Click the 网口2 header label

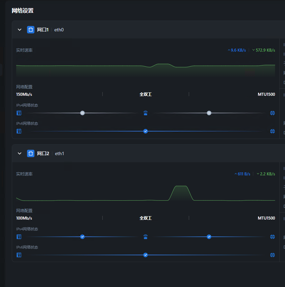(x=43, y=153)
